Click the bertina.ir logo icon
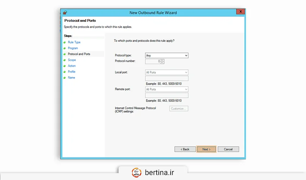306x180 pixels. click(137, 172)
